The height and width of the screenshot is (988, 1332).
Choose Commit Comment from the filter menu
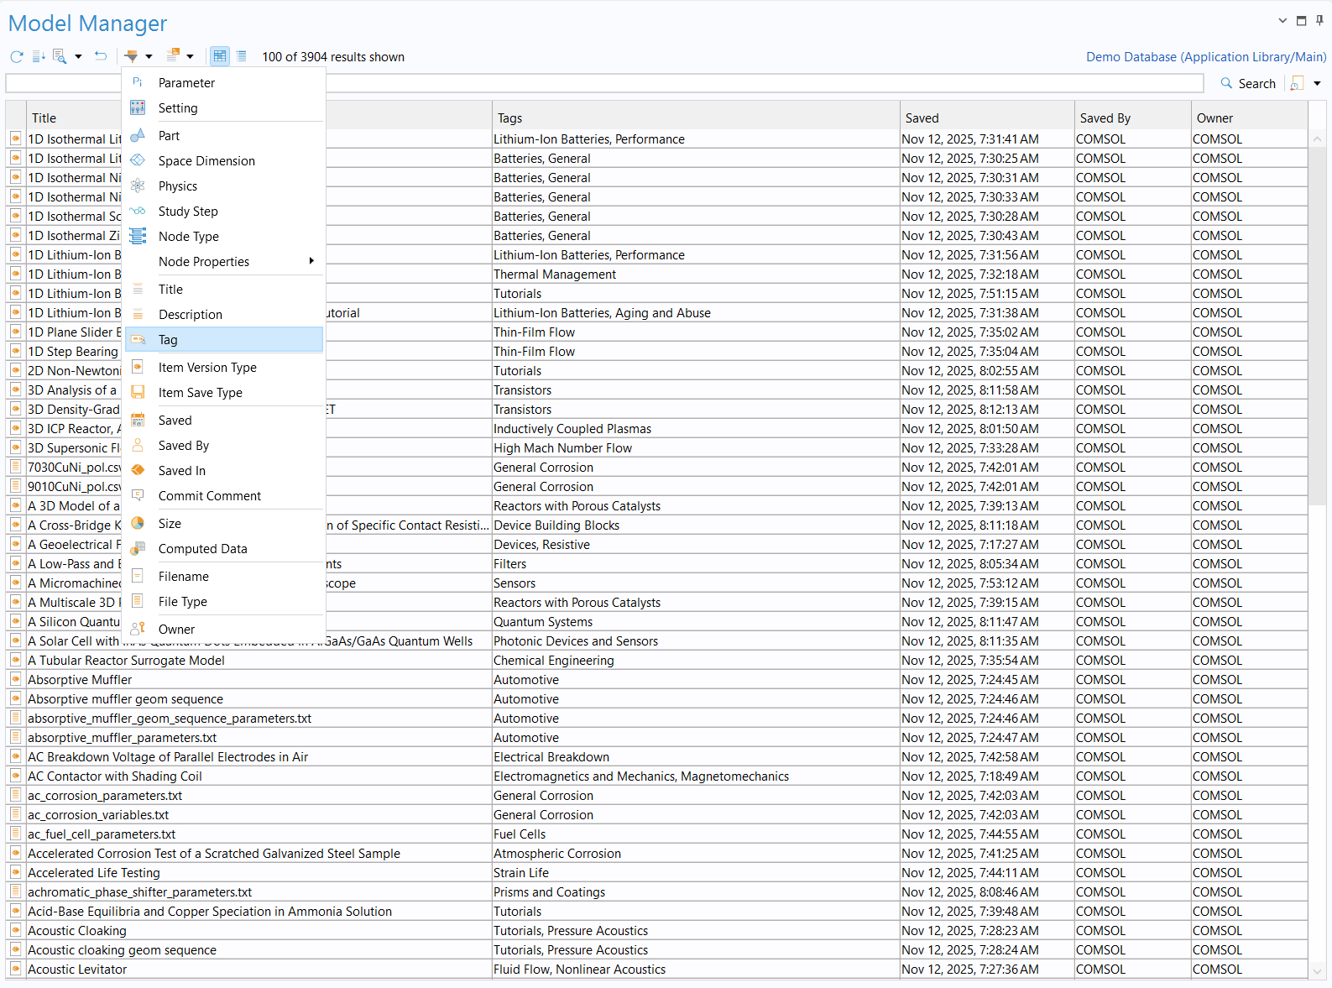tap(224, 496)
